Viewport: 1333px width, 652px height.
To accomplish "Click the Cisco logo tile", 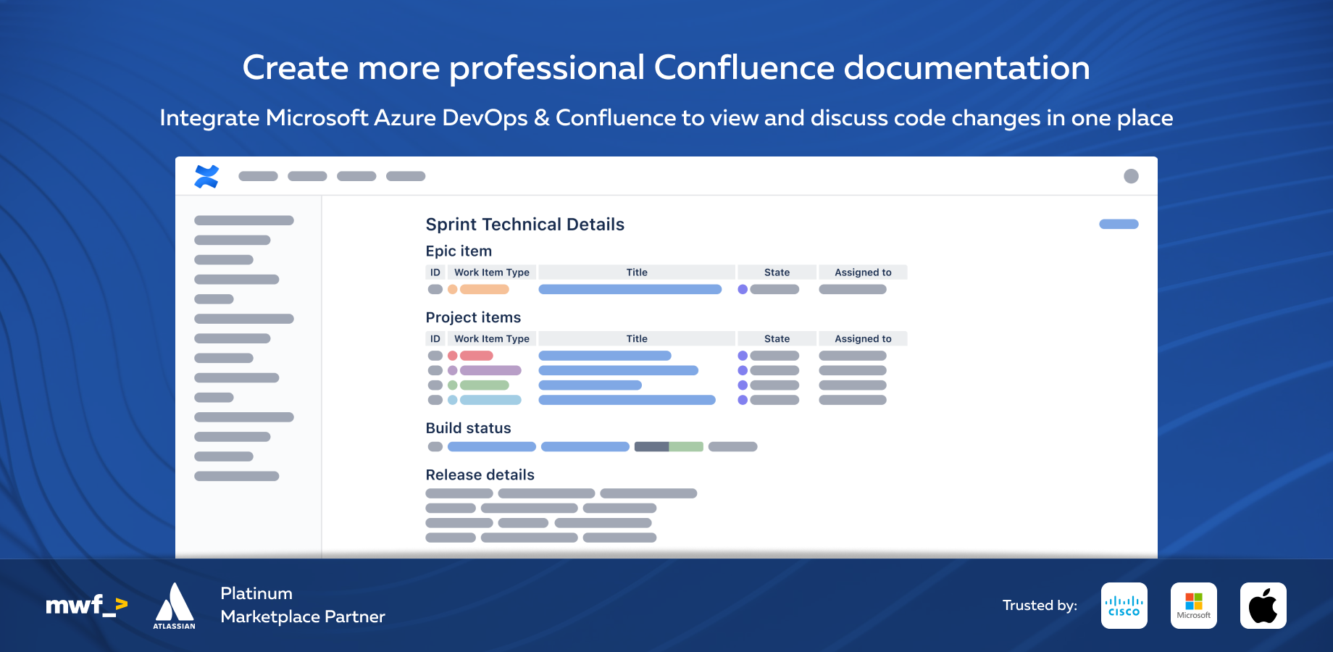I will pos(1124,606).
